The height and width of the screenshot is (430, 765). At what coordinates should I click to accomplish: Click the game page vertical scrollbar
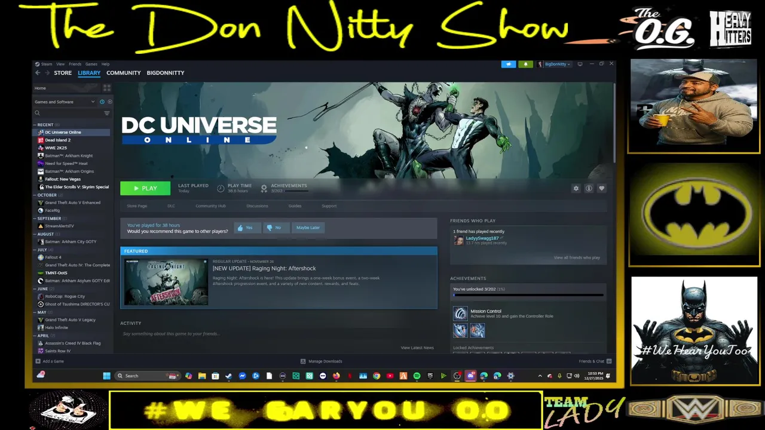click(x=614, y=122)
